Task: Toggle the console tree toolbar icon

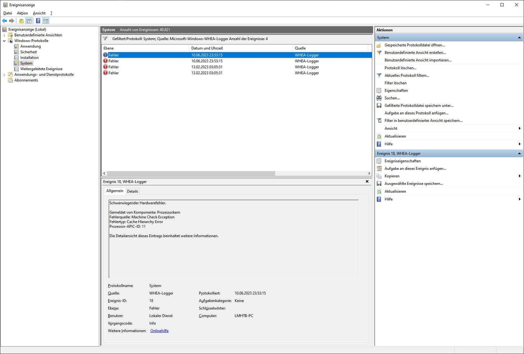Action: [29, 21]
